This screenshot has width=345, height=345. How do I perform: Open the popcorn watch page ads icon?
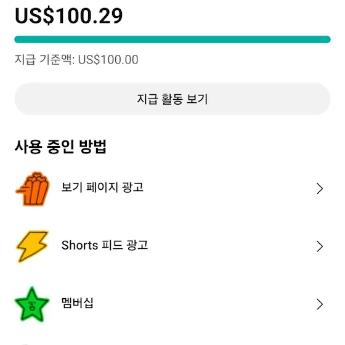(x=33, y=189)
